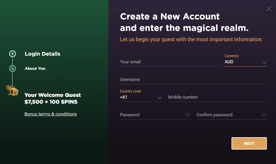Viewport: 276px width, 164px height.
Task: Open the Currency dropdown chevron
Action: pyautogui.click(x=264, y=63)
